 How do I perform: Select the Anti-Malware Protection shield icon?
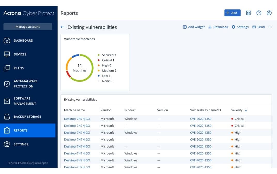pyautogui.click(x=7, y=84)
